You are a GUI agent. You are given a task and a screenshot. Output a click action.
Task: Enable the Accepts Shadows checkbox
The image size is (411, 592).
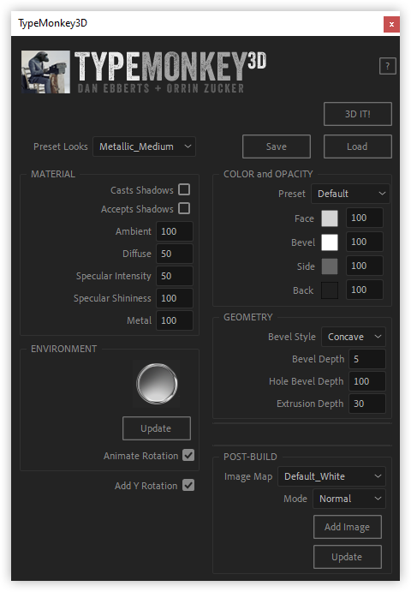[x=184, y=208]
